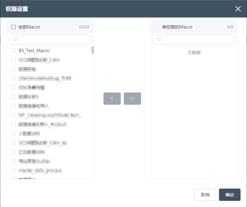
Task: Click the 无数据 empty placeholder text
Action: (x=194, y=53)
